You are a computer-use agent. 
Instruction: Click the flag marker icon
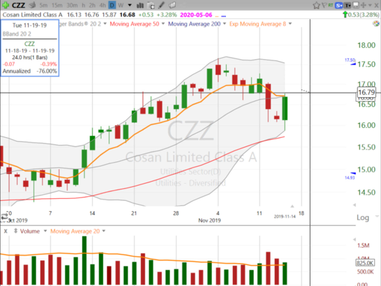coord(324,5)
